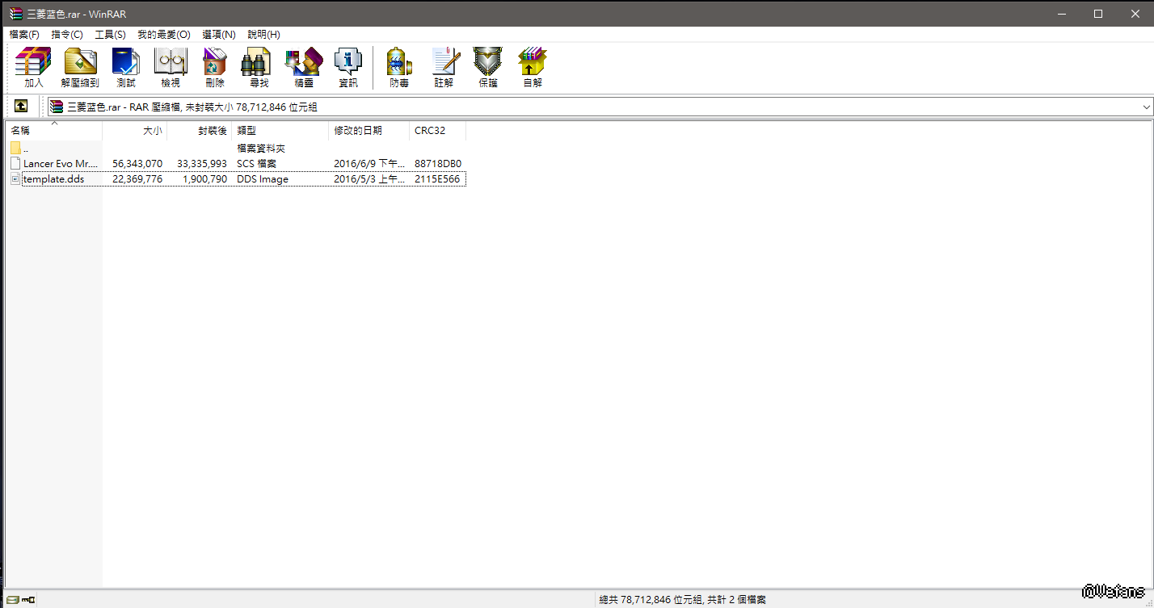Launch the 精靈 (Wizard) tool

pos(304,67)
